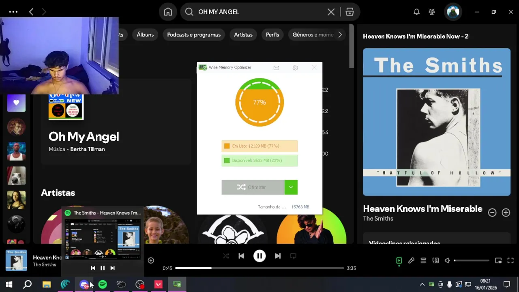Viewport: 519px width, 292px height.
Task: Open the Valorant taskbar icon
Action: pos(159,284)
